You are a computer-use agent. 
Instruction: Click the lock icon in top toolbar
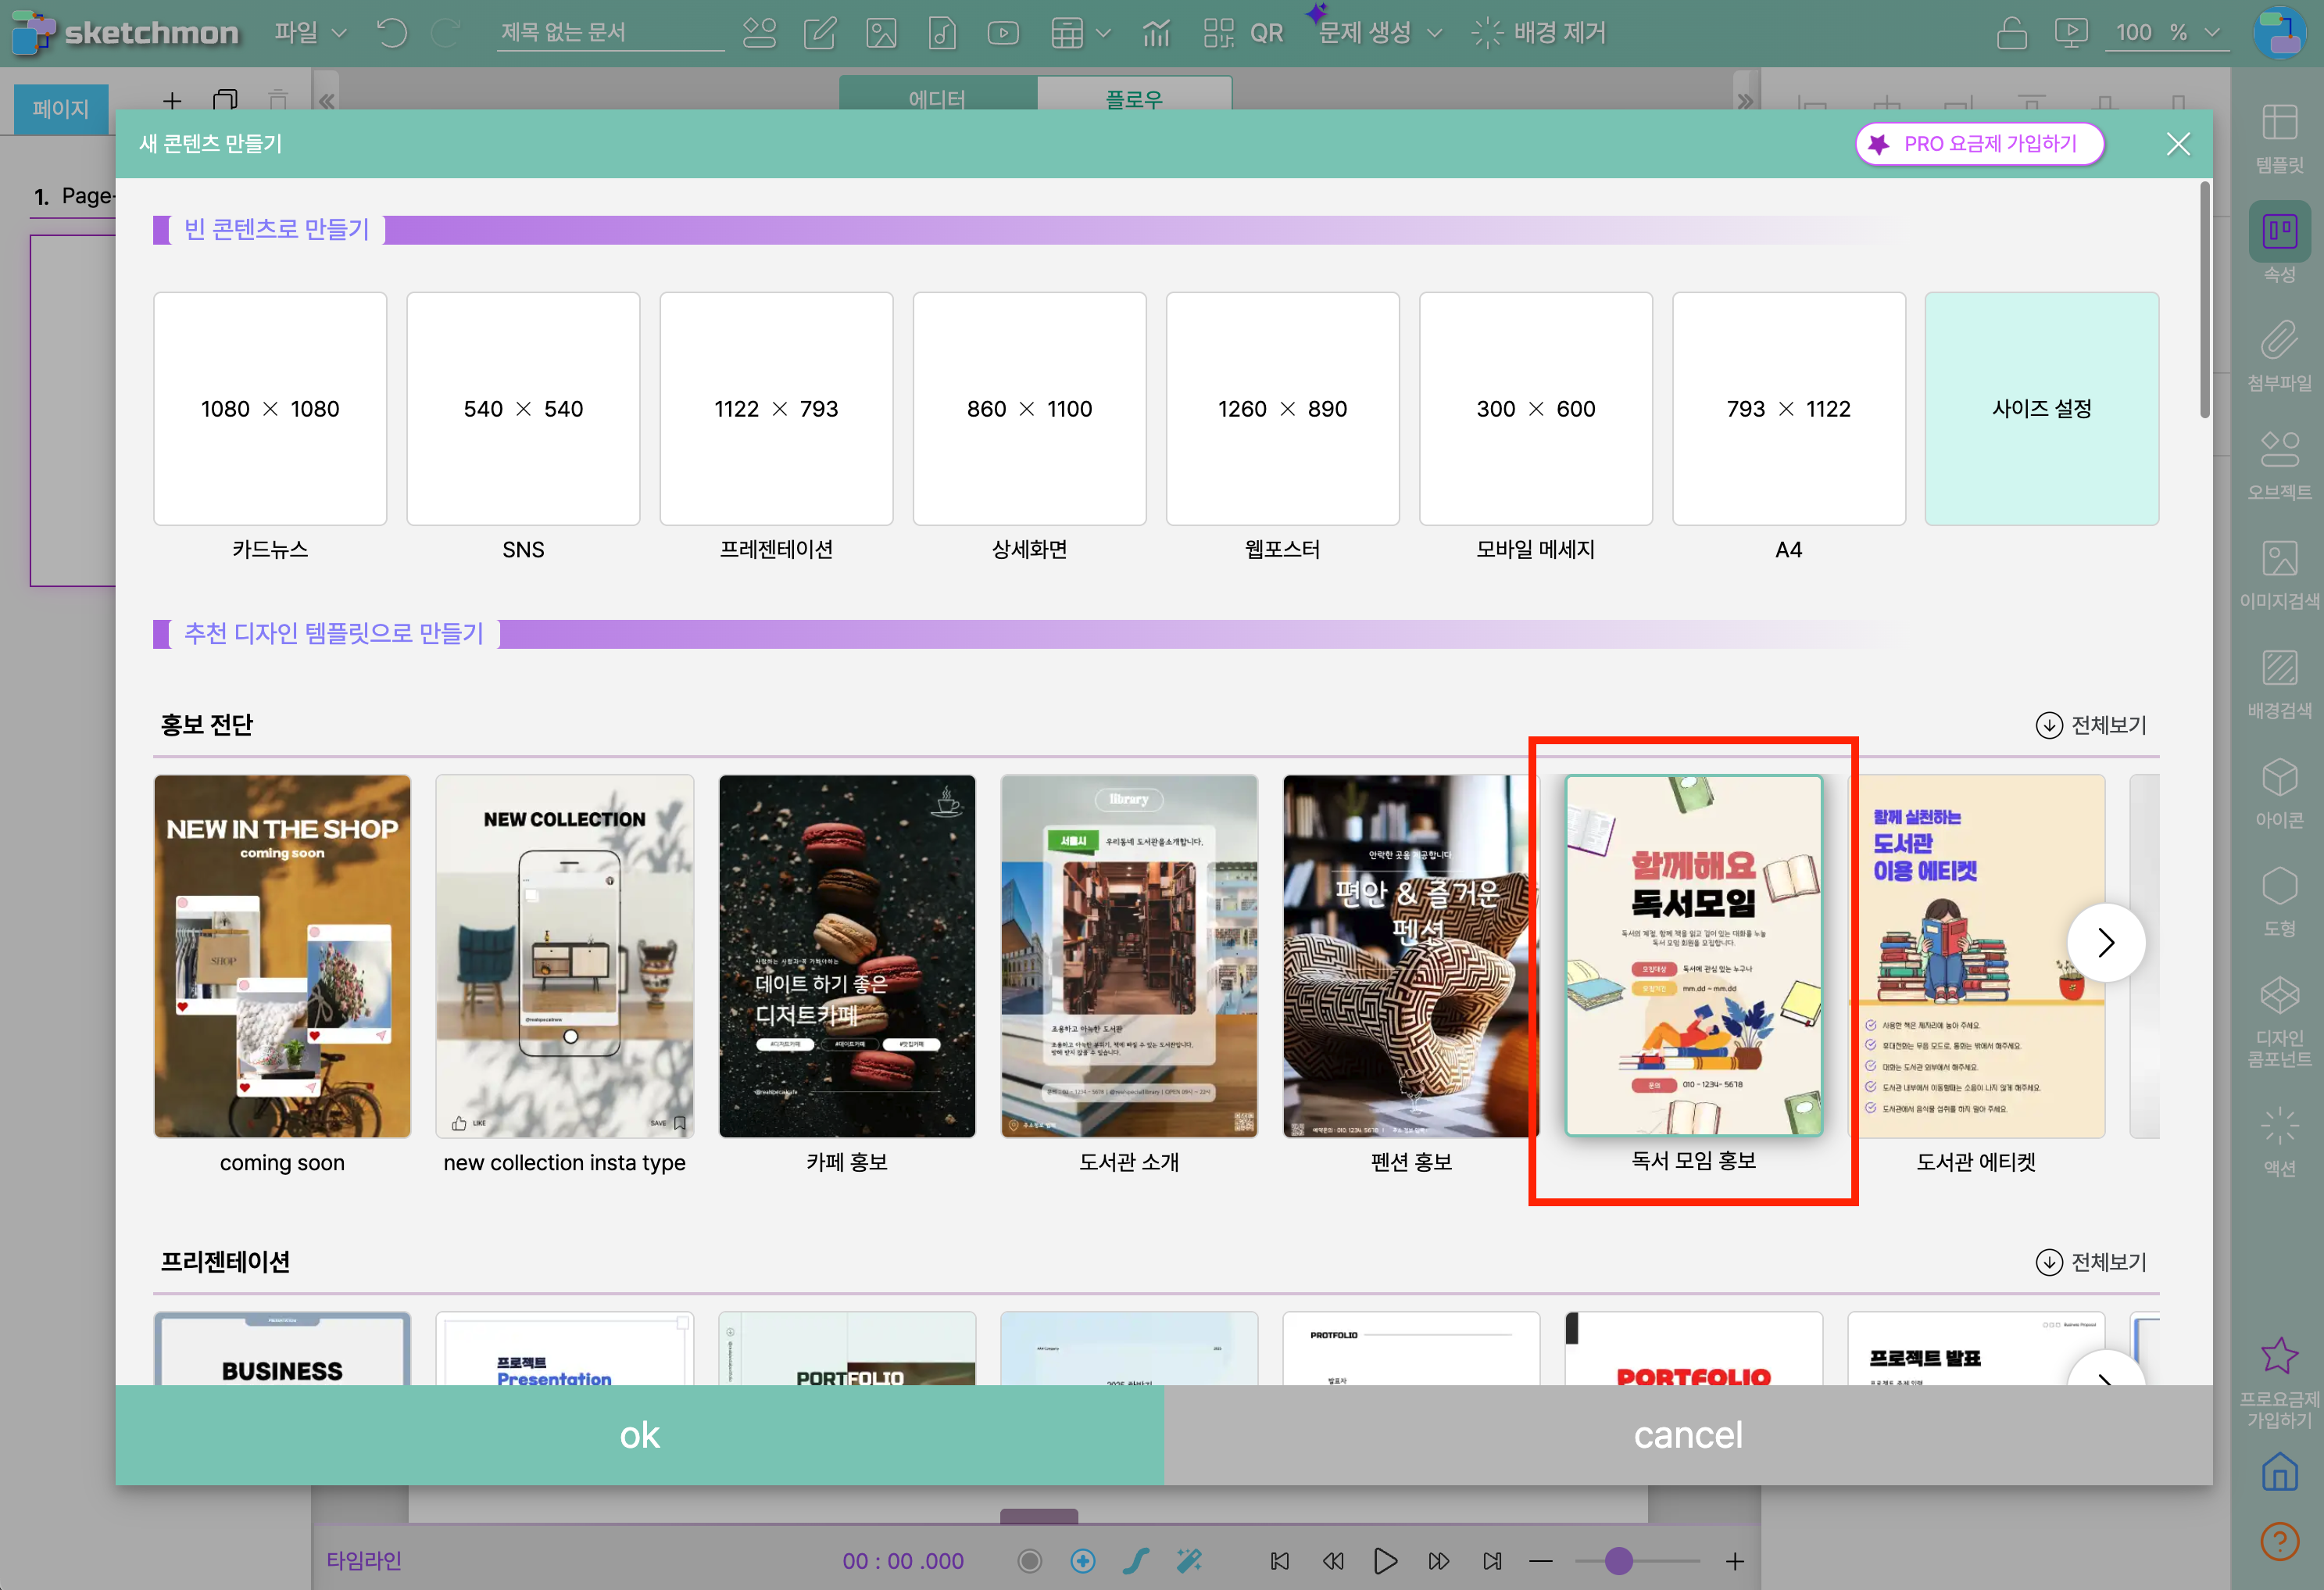point(2011,33)
